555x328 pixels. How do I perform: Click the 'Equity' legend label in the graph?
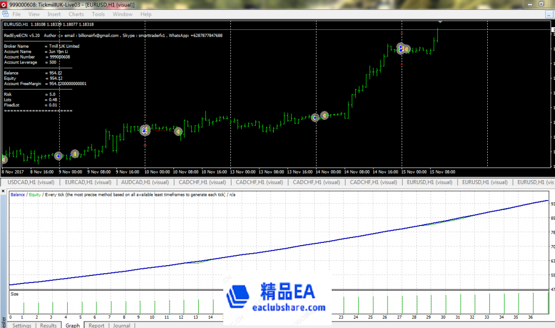(35, 195)
